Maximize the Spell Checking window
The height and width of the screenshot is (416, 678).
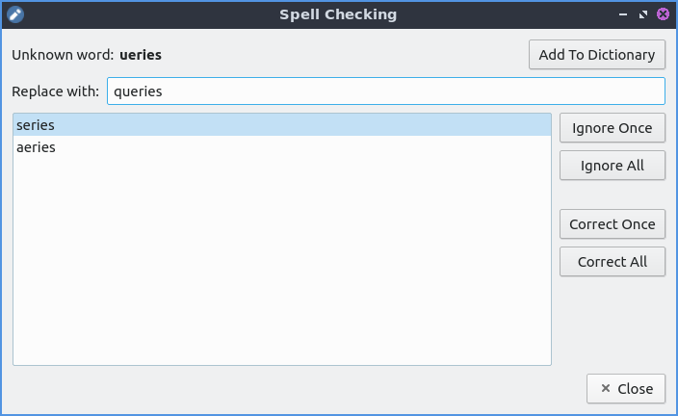tap(642, 14)
